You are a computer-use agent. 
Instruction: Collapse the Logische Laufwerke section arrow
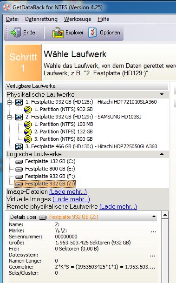pos(162,154)
